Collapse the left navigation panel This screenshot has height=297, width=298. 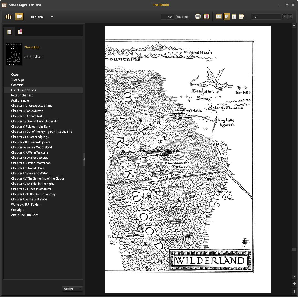point(84,159)
